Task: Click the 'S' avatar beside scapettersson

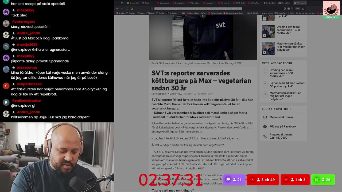Action: [6, 86]
